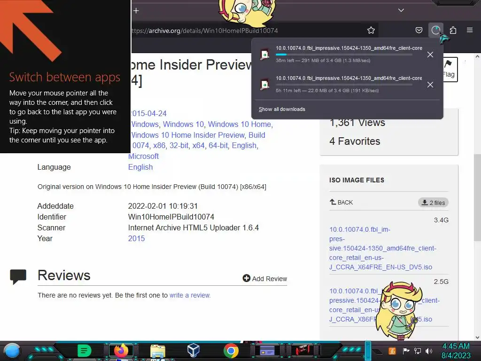This screenshot has height=361, width=481.
Task: Click the Reviews speech bubble icon
Action: click(18, 276)
